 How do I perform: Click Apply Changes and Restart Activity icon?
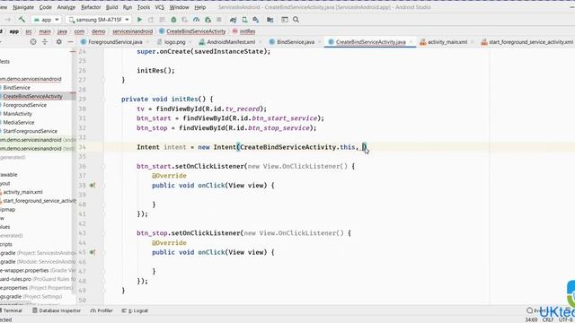click(x=151, y=20)
